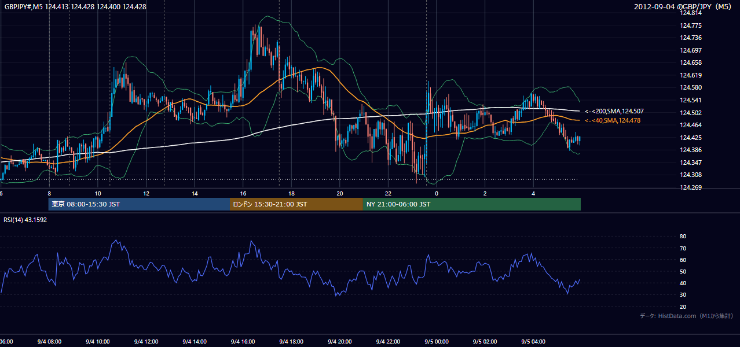This screenshot has width=740, height=347.
Task: Click the bottom axis date 9/5 00:00
Action: coord(437,342)
